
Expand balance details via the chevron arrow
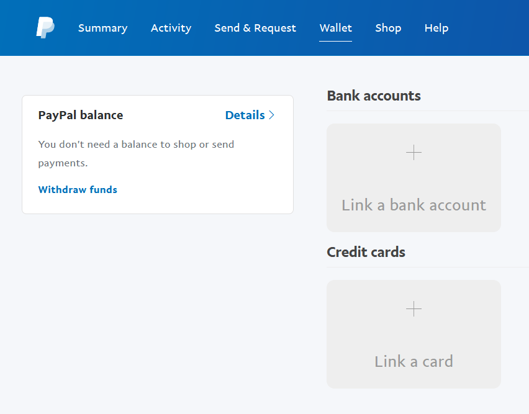click(271, 115)
